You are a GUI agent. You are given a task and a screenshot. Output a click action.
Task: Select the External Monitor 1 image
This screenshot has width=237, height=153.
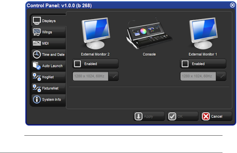(x=203, y=33)
